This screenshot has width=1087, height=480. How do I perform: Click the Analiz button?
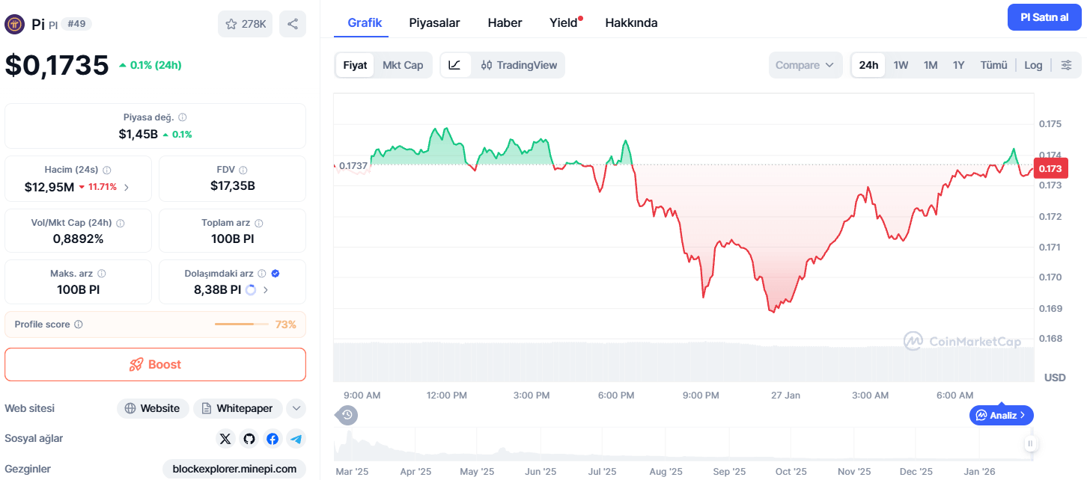(1001, 415)
